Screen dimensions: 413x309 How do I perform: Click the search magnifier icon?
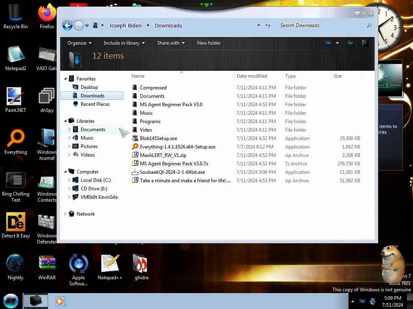tap(369, 25)
